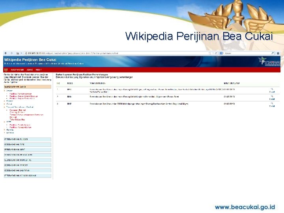
Task: Click the KODE column header
Action: 70,83
